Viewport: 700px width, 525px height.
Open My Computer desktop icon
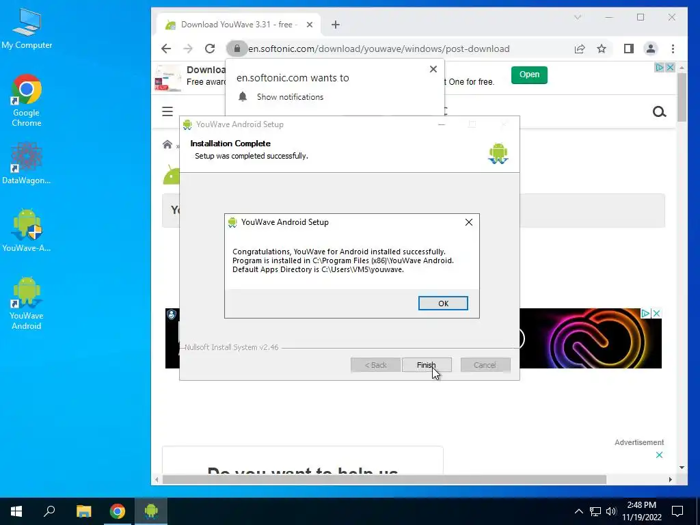pos(27,28)
